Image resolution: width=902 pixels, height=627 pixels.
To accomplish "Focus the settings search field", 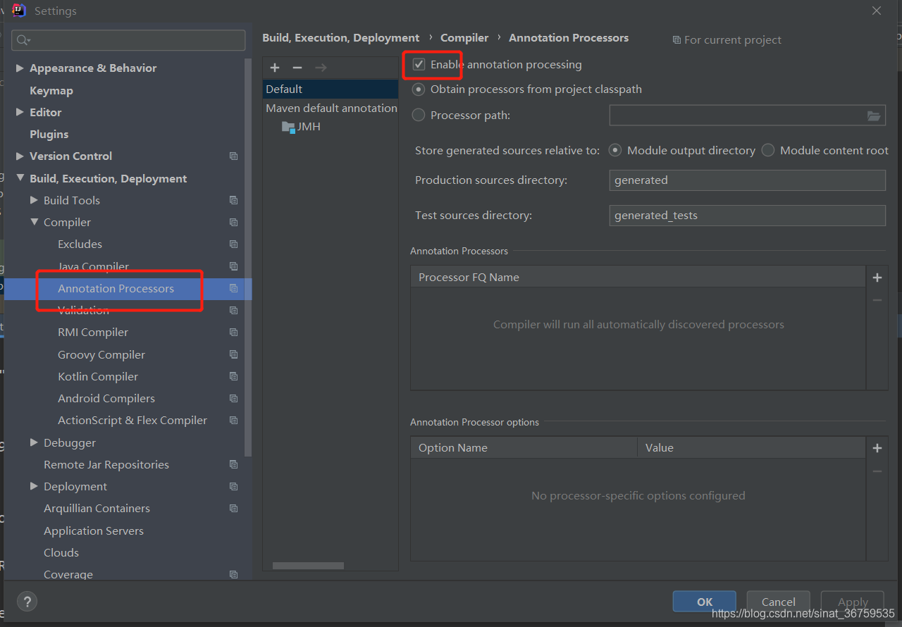I will (128, 40).
